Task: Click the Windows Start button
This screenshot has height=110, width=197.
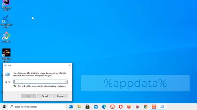Action: pos(4,107)
